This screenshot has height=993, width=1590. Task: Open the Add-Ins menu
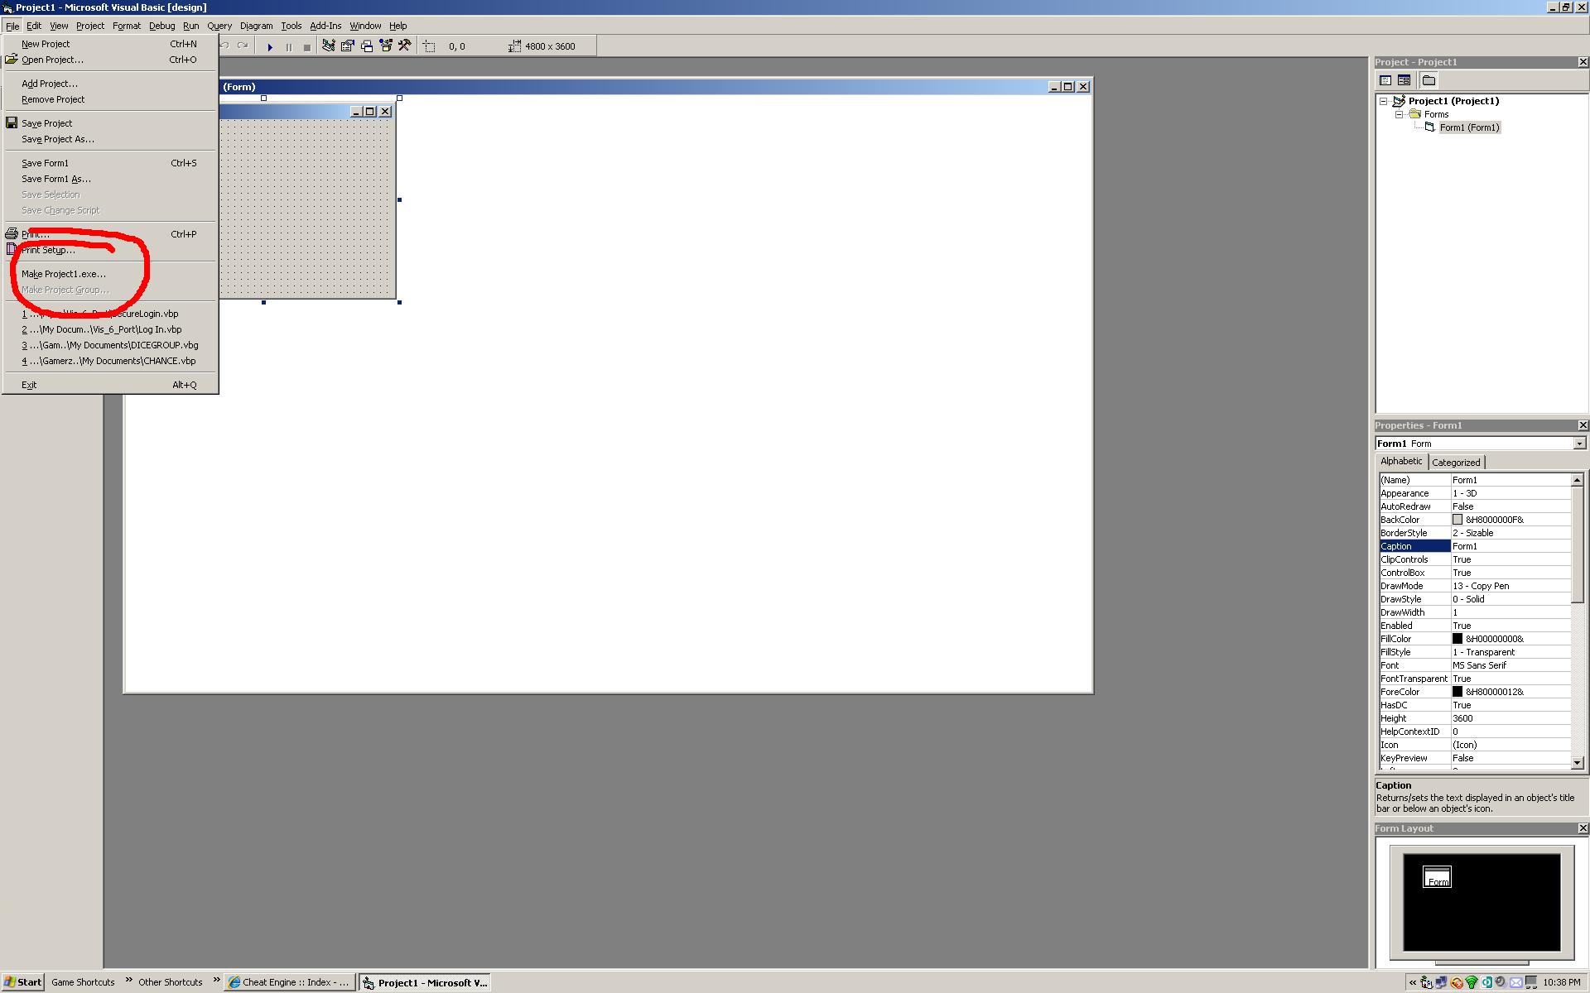coord(325,26)
